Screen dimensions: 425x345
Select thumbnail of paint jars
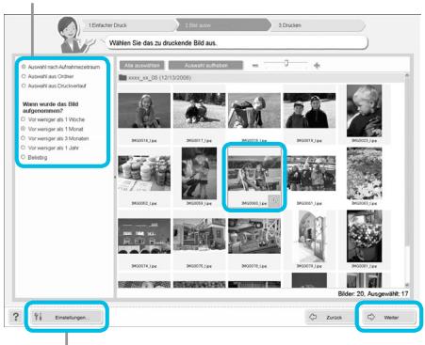click(144, 173)
